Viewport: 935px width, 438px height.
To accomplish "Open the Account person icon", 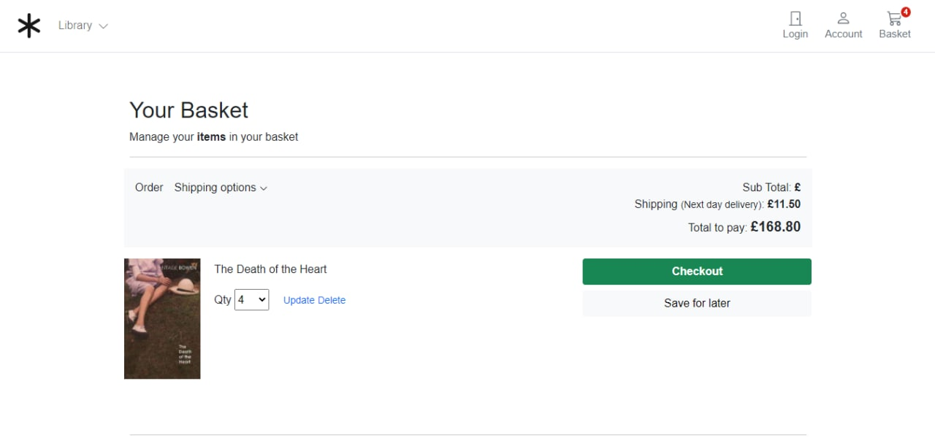I will tap(843, 18).
